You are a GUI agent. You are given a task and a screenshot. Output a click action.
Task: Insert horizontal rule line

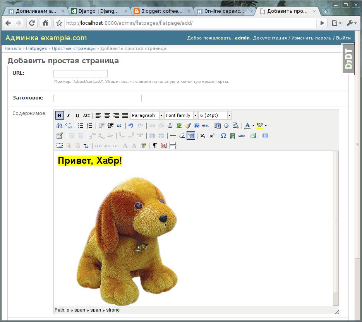(173, 136)
